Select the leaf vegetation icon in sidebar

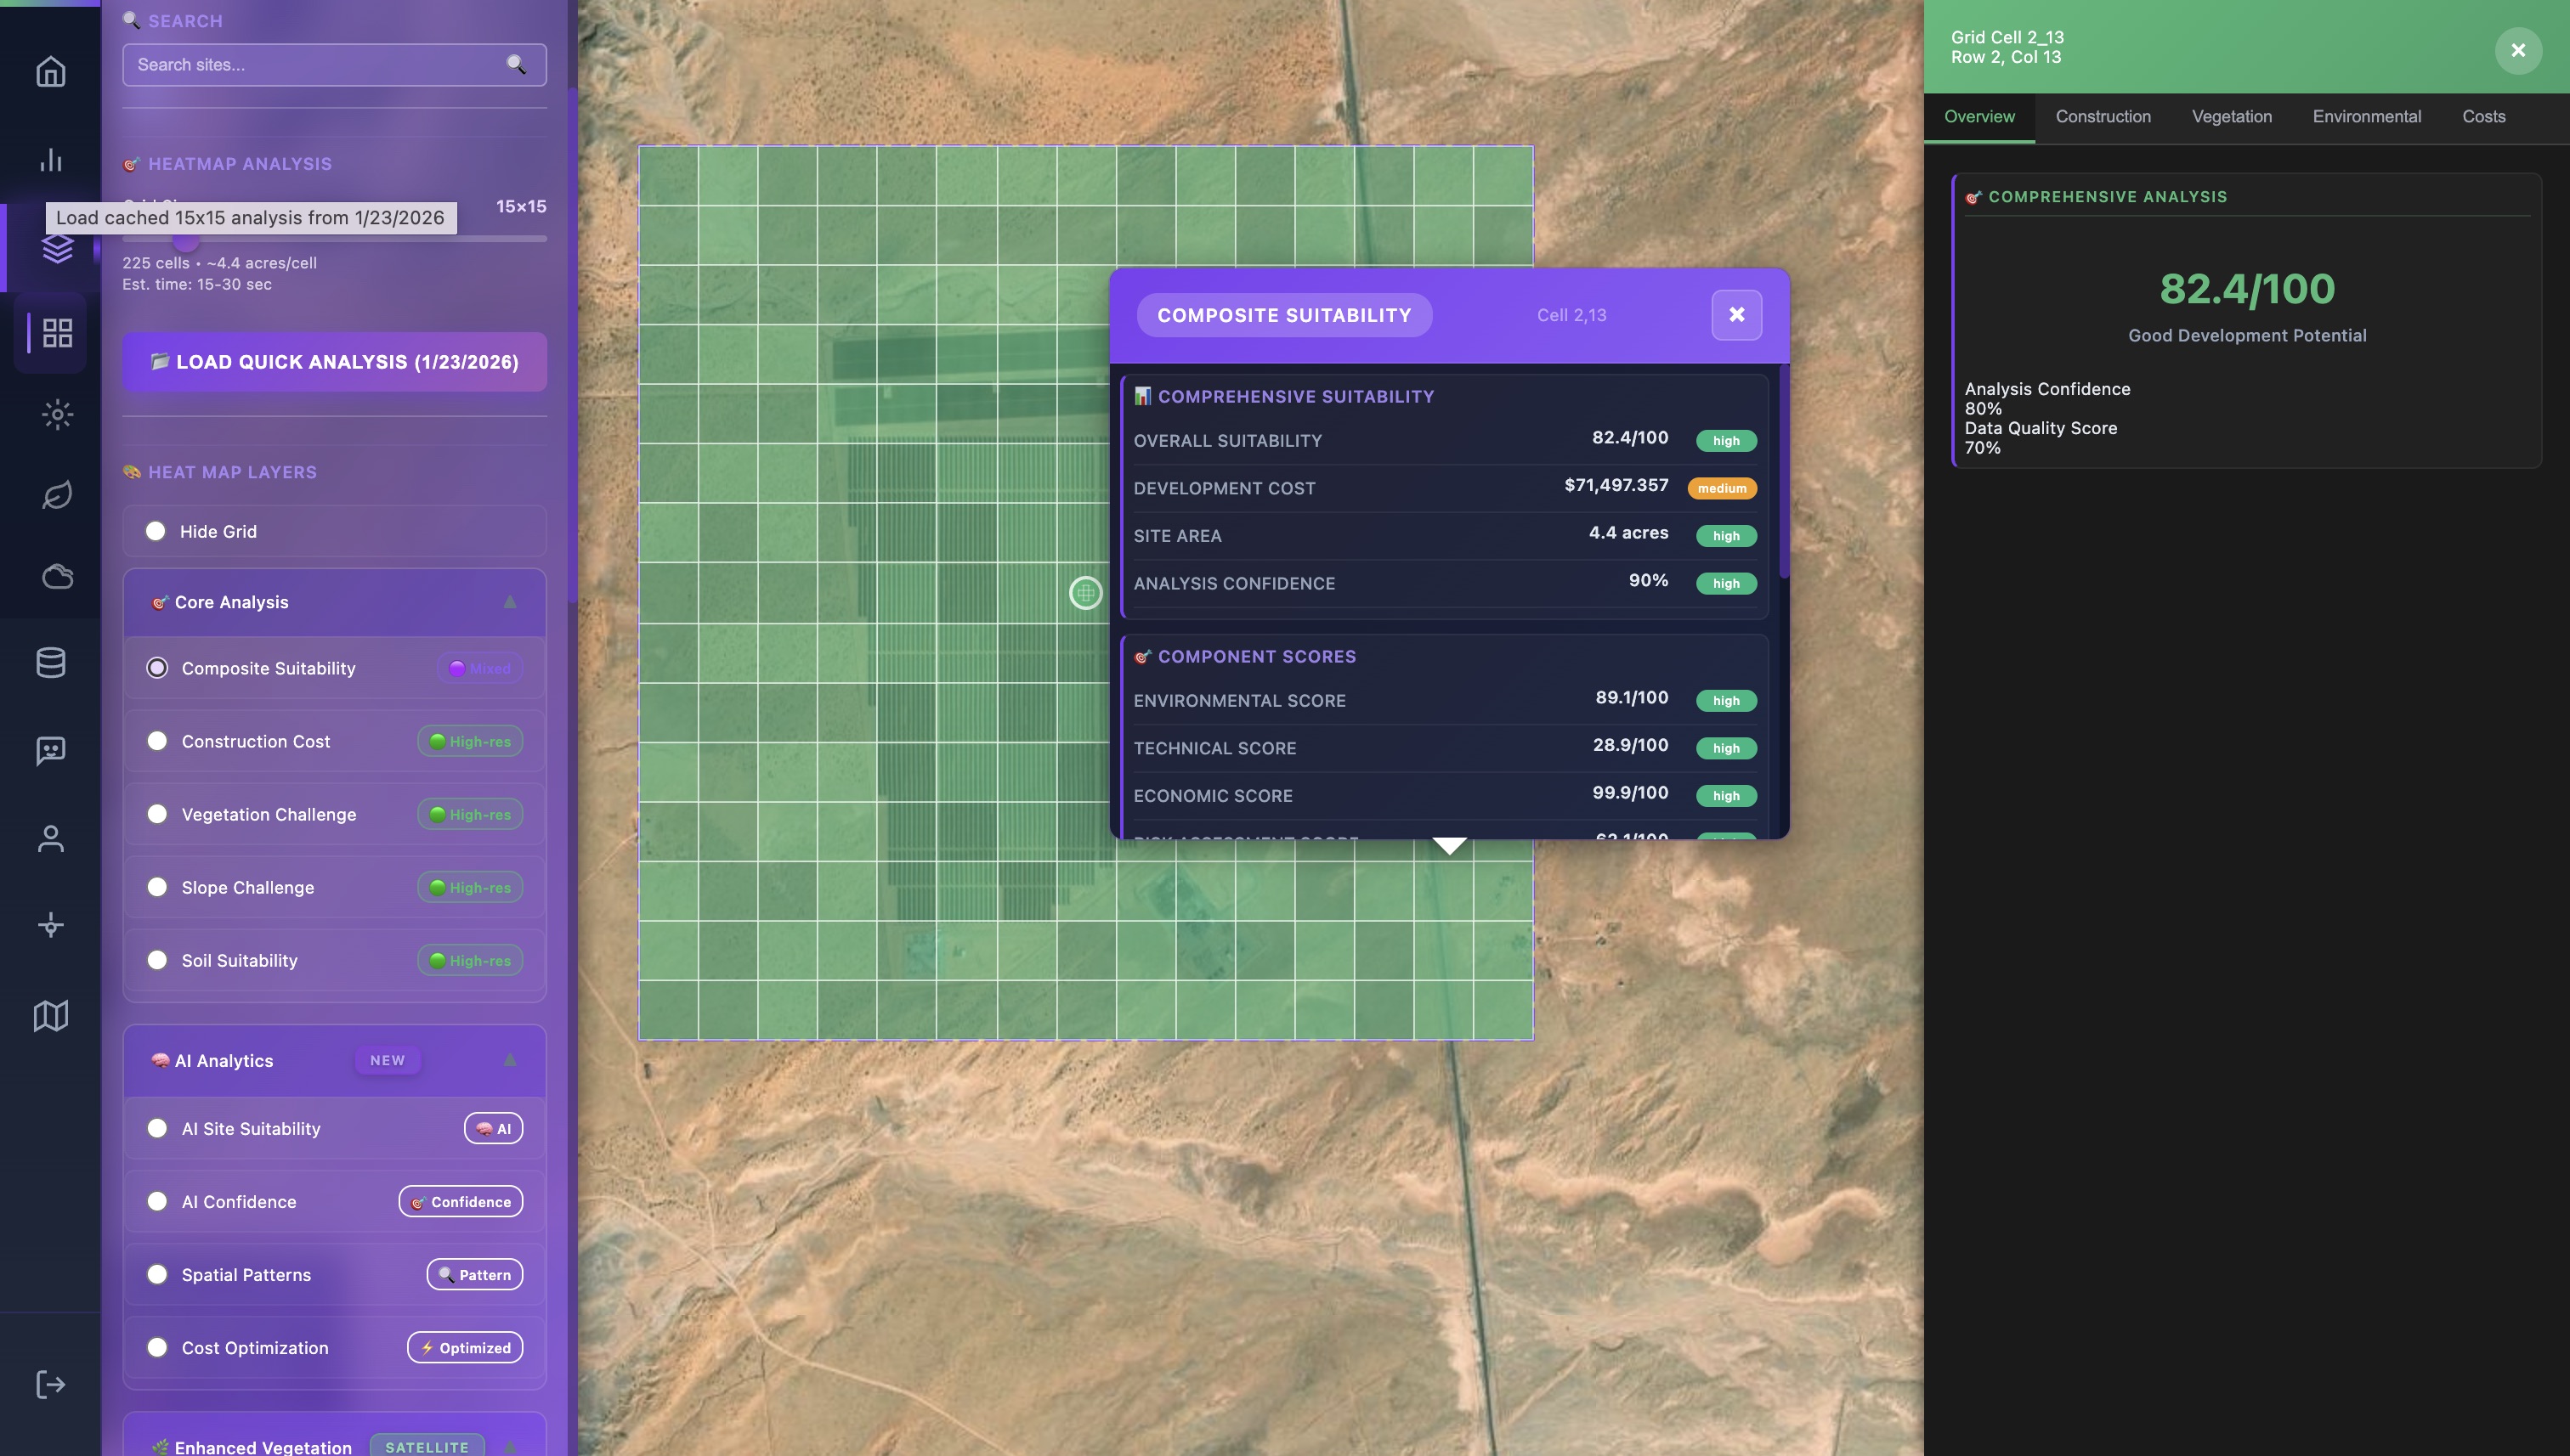(x=57, y=494)
